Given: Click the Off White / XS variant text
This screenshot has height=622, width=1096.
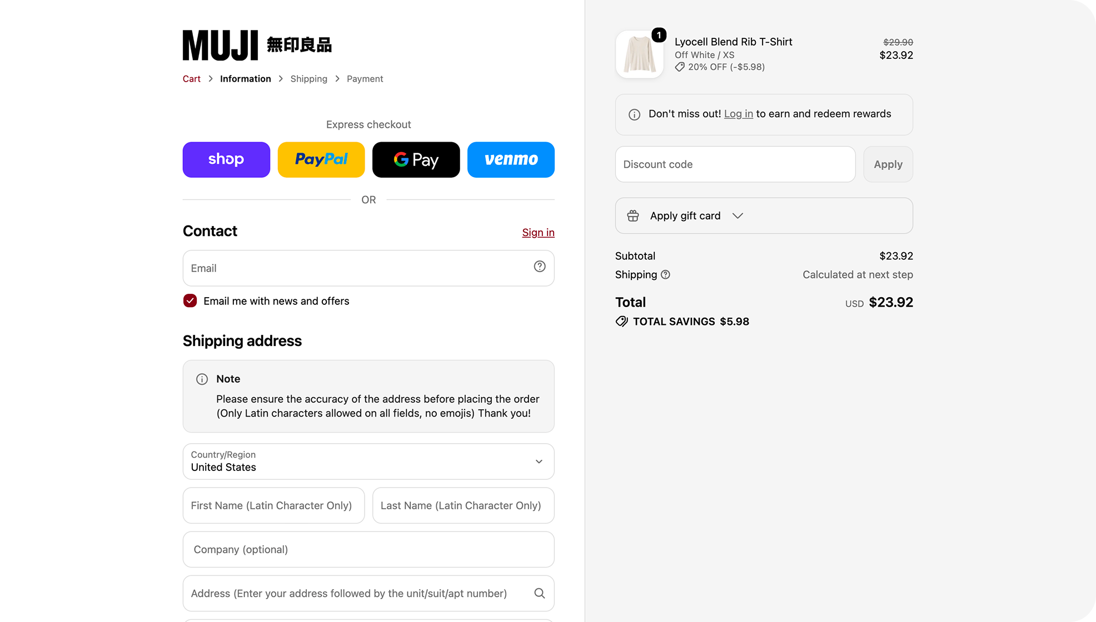Looking at the screenshot, I should pyautogui.click(x=704, y=55).
